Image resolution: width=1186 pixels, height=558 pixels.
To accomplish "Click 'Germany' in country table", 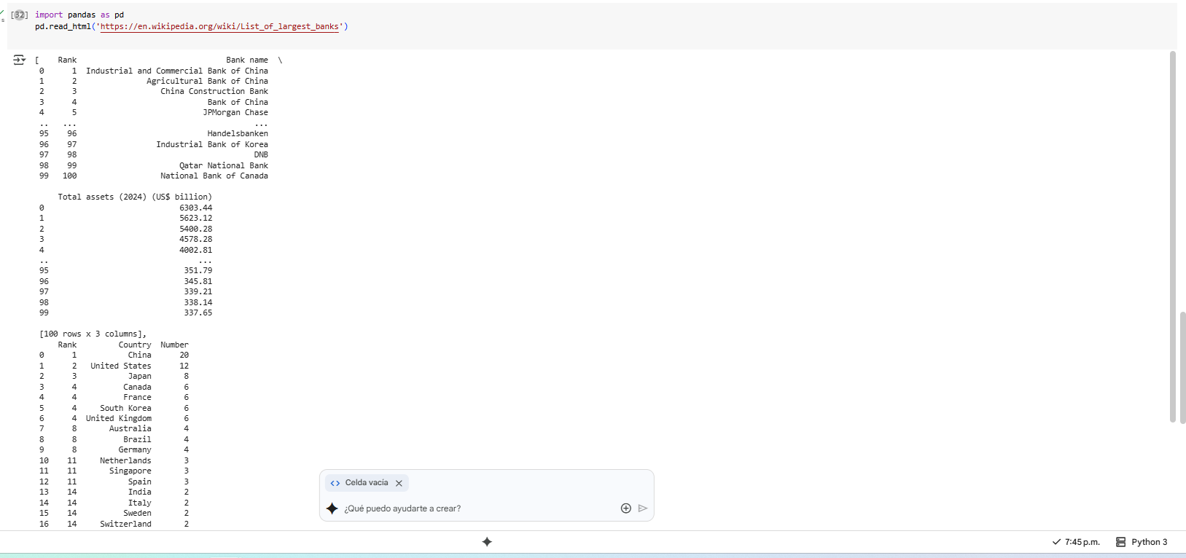I will pos(135,449).
